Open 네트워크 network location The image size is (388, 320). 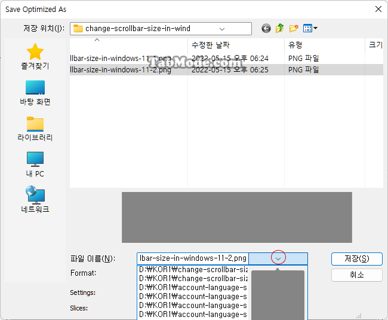[35, 199]
